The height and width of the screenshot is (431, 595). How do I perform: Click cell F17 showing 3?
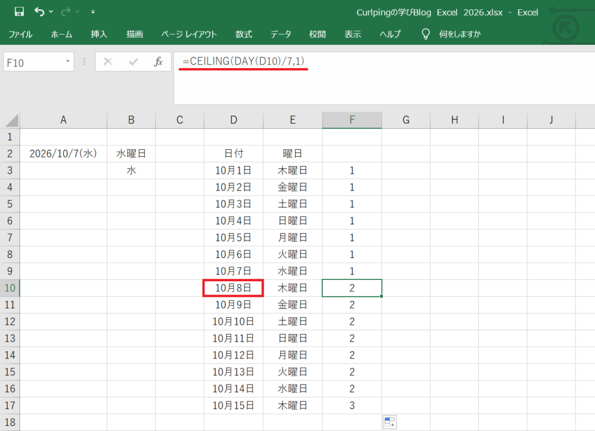point(352,405)
